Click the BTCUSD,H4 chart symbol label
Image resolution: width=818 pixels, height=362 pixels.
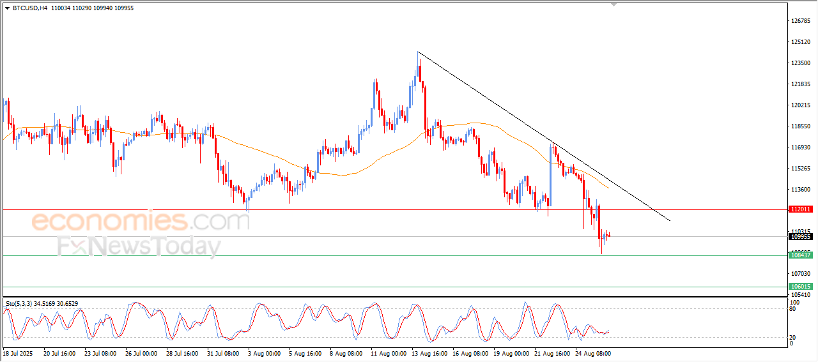pos(29,8)
